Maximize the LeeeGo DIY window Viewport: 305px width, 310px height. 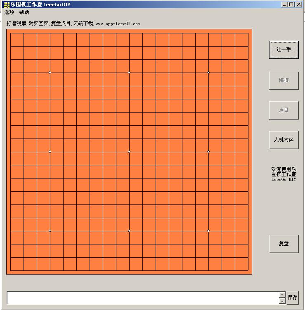click(291, 5)
